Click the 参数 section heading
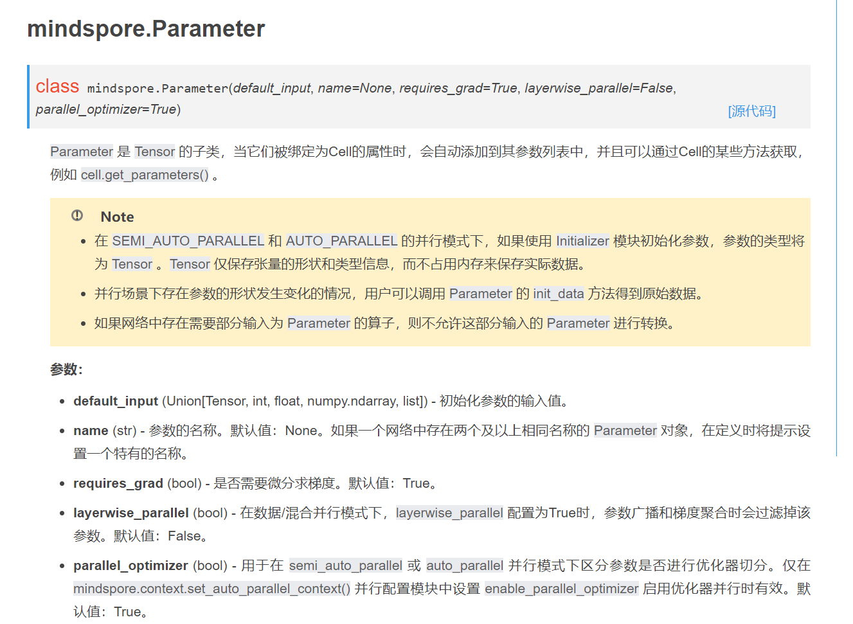Image resolution: width=853 pixels, height=624 pixels. (x=66, y=370)
